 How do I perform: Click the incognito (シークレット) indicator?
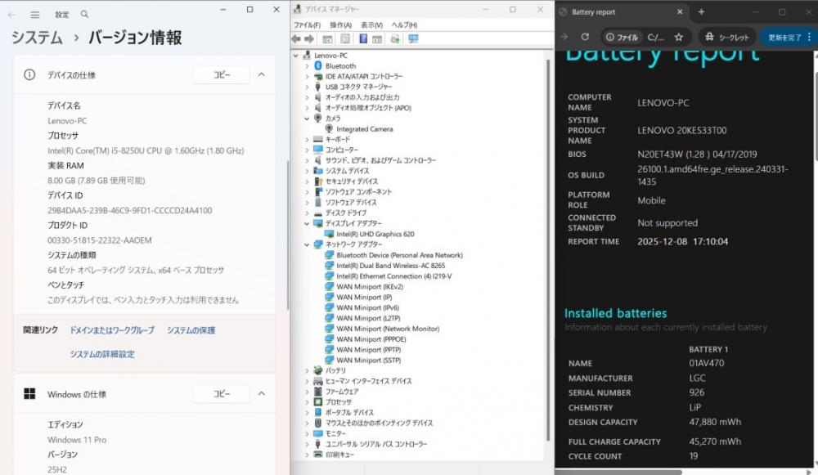point(726,37)
